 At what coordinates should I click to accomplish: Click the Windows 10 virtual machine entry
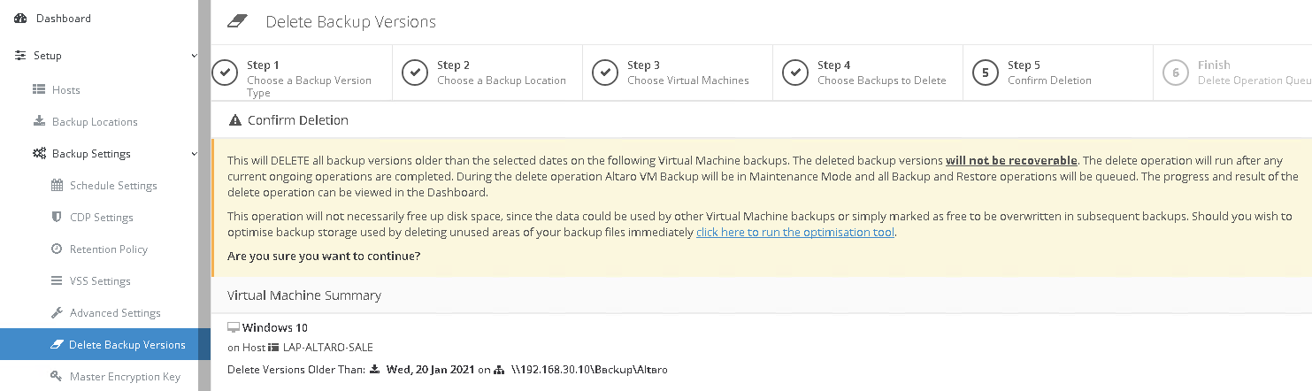coord(274,328)
